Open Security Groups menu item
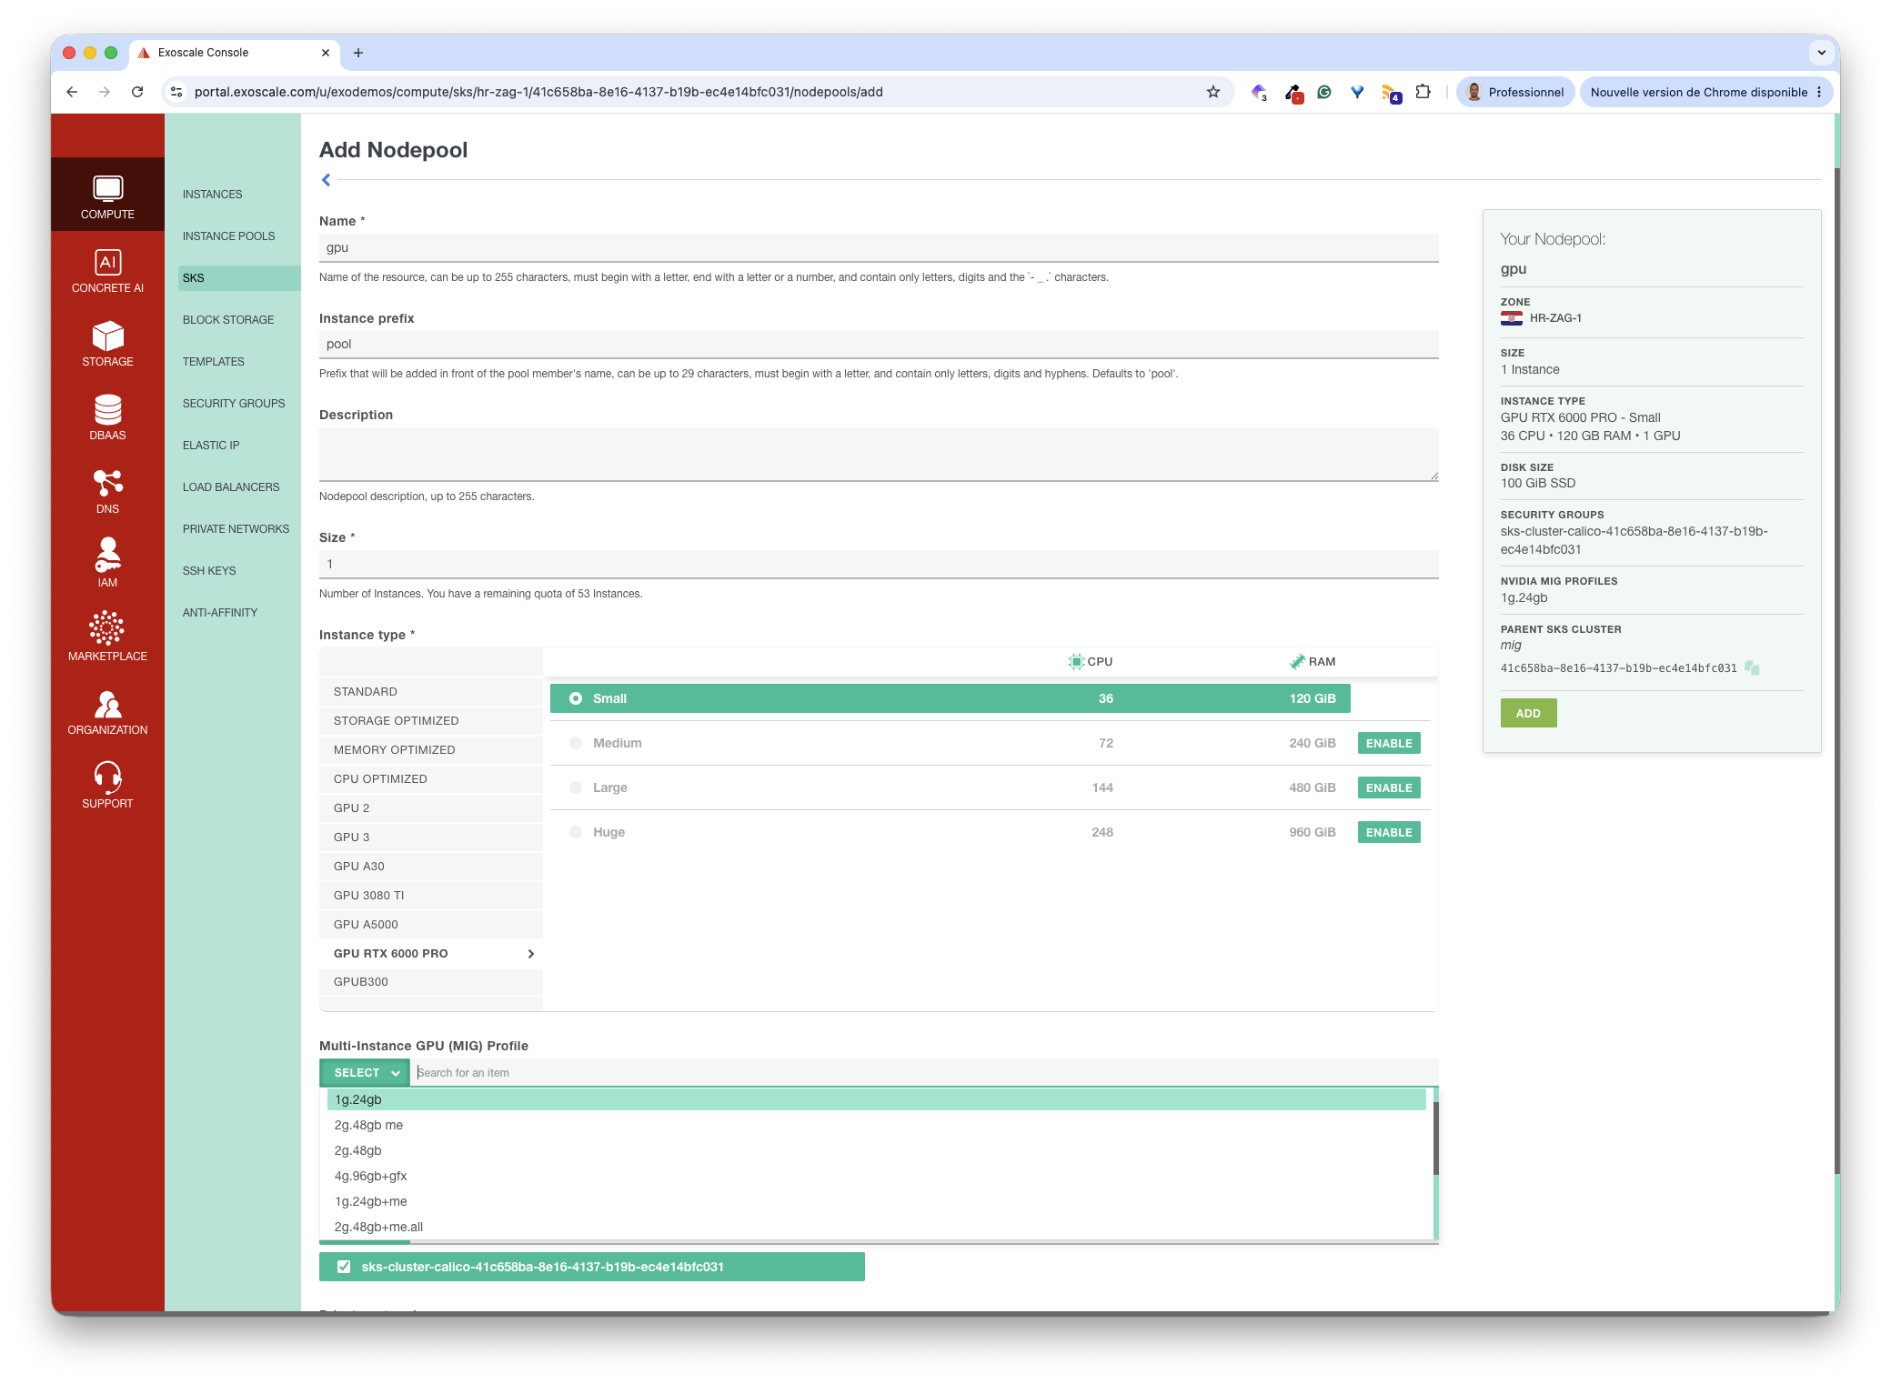This screenshot has height=1384, width=1891. 234,404
